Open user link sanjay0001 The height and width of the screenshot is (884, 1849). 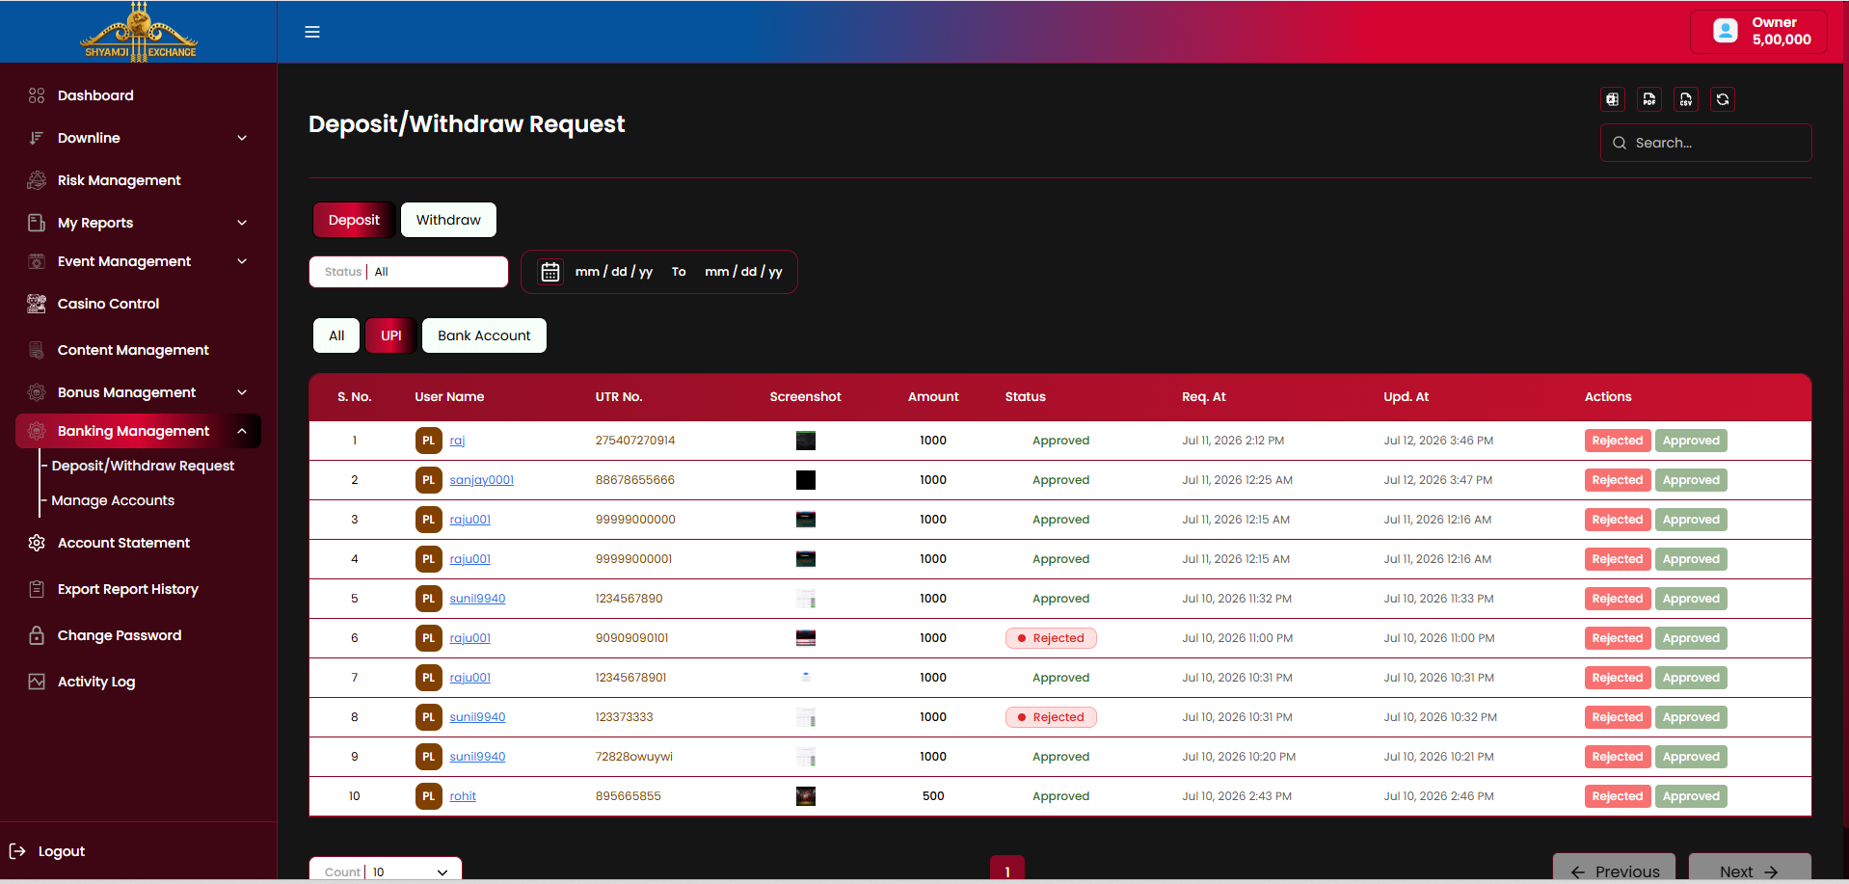click(481, 480)
